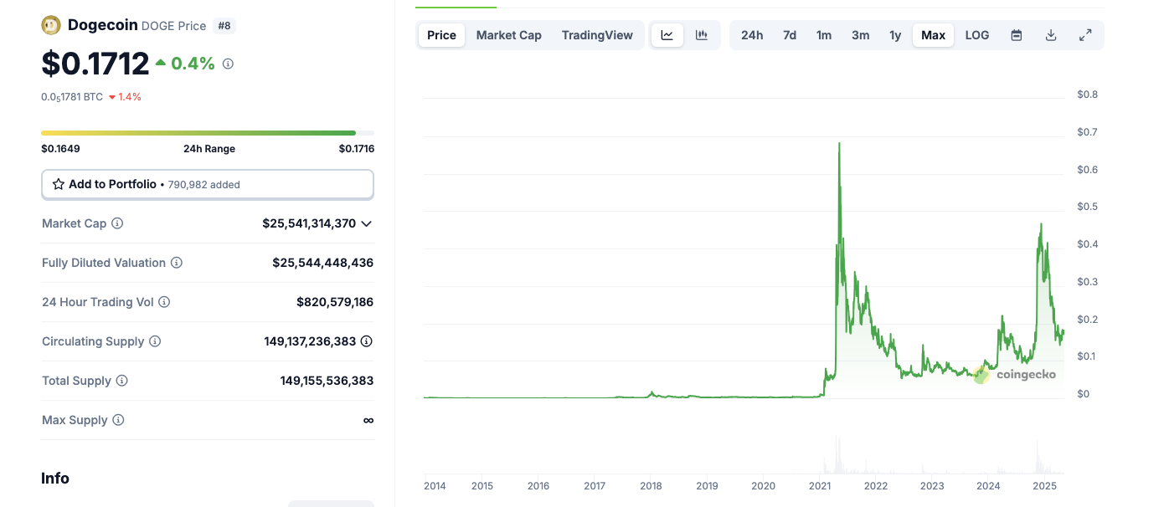Click the $0.1712 current price text
Screen dimensions: 1169x507
95,63
